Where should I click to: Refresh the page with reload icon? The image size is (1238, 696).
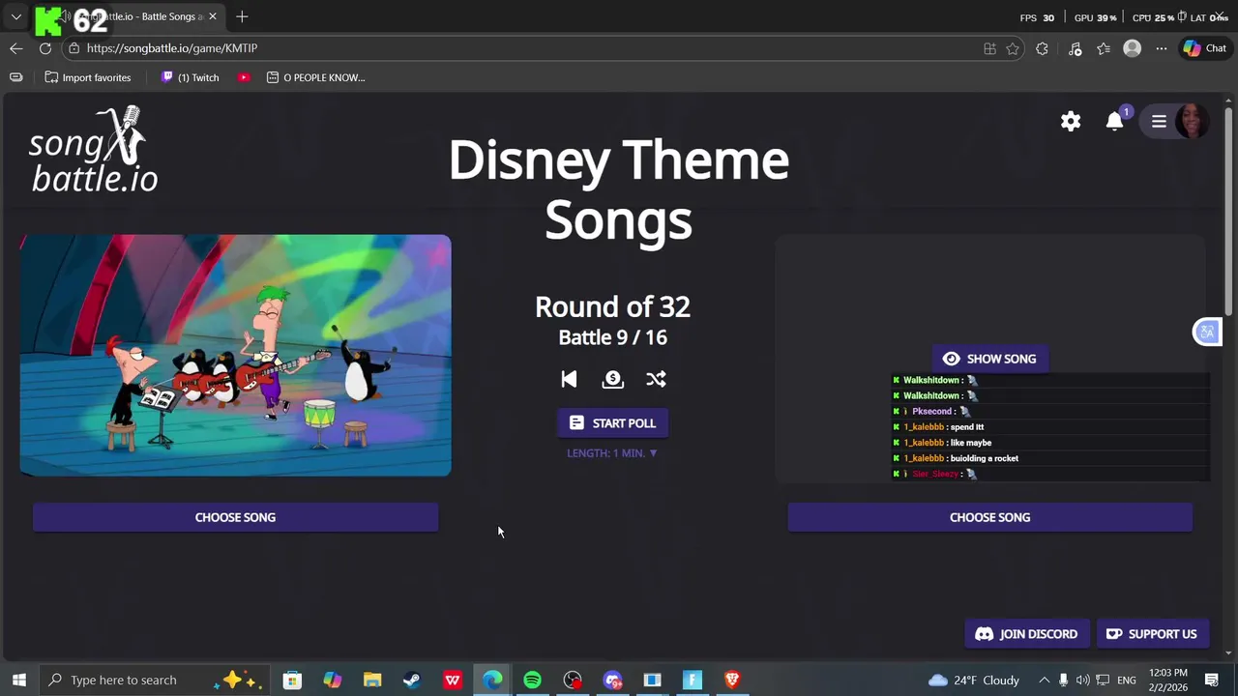[45, 48]
